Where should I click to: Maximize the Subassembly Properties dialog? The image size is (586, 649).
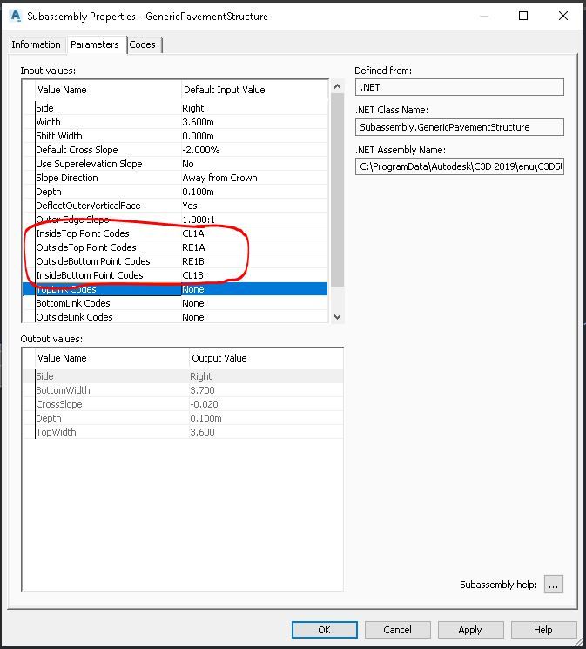click(x=523, y=16)
